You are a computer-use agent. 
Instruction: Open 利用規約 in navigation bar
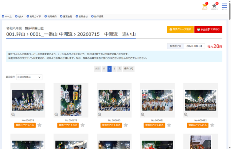50,16
